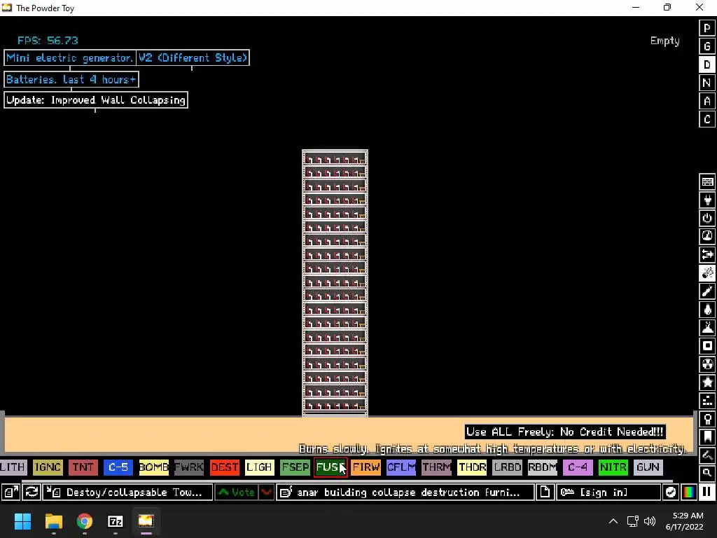The width and height of the screenshot is (717, 538).
Task: Select the FIRW element
Action: tap(366, 467)
